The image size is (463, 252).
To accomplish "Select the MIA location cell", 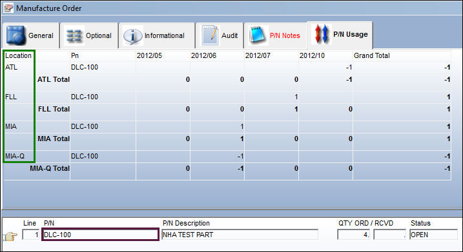I will coord(11,126).
